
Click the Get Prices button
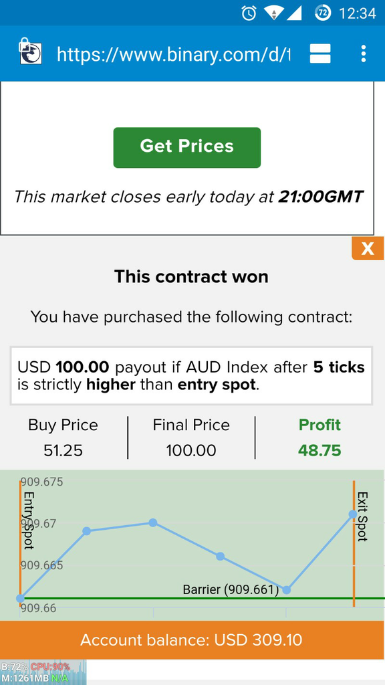click(187, 148)
